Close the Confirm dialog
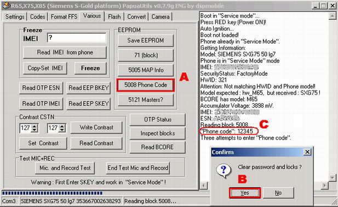 click(307, 152)
